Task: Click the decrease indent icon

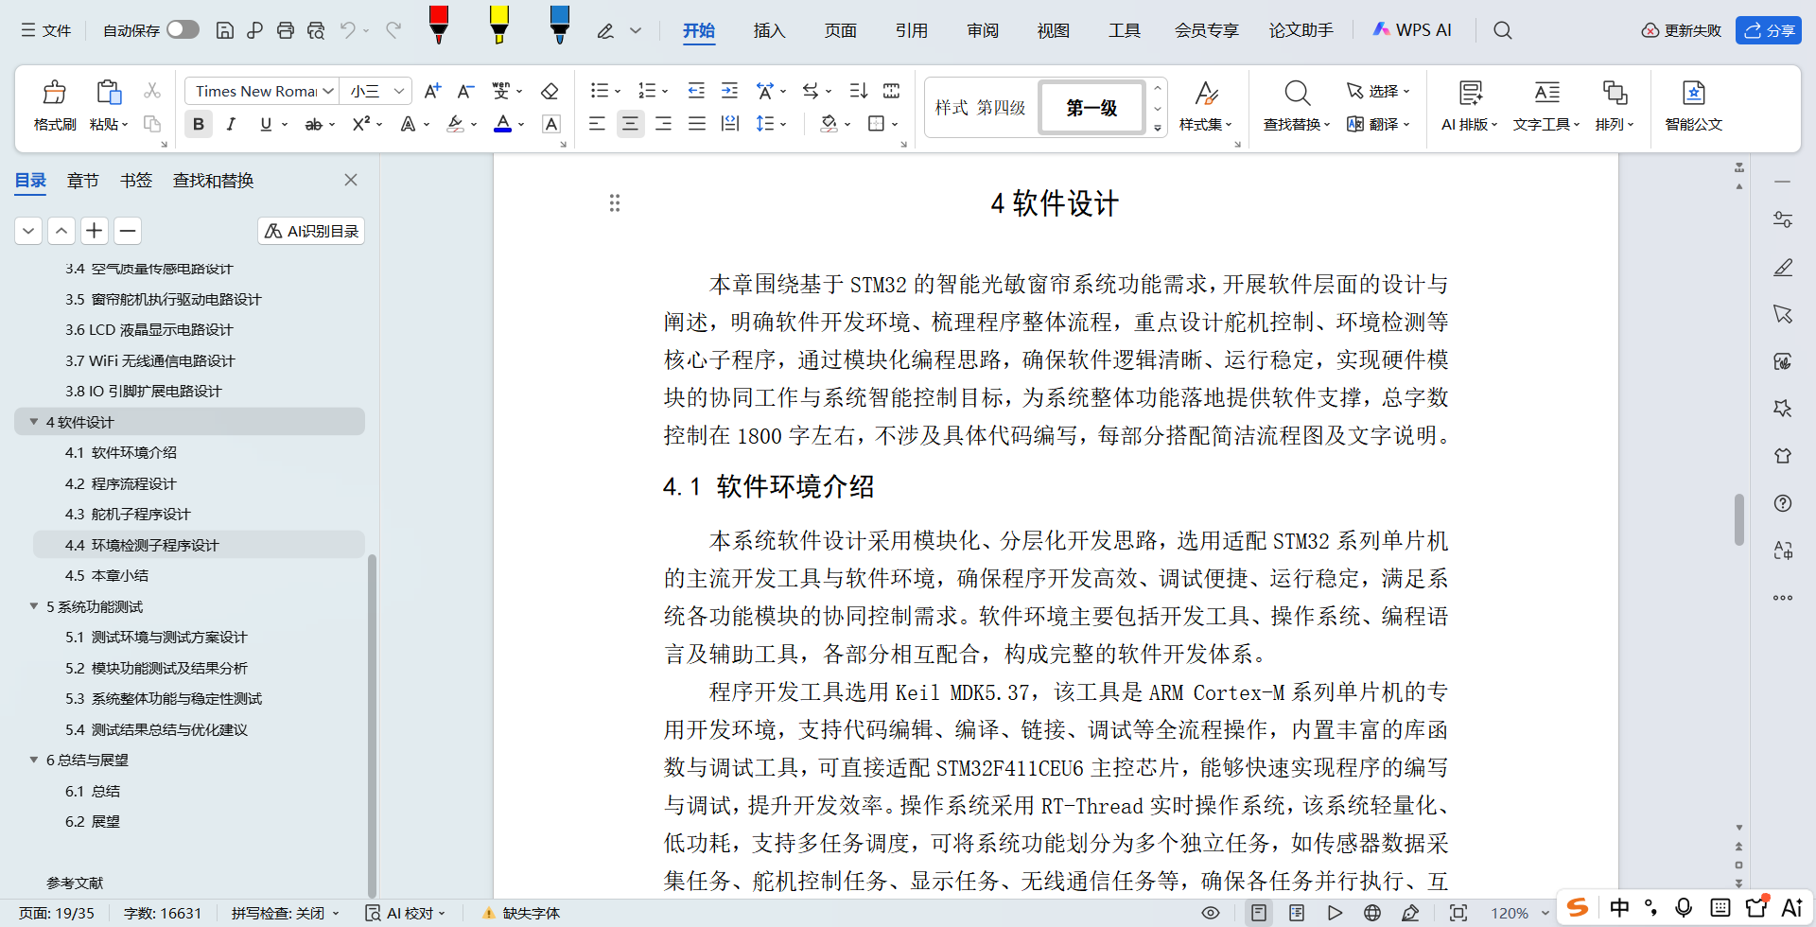Action: [x=696, y=91]
